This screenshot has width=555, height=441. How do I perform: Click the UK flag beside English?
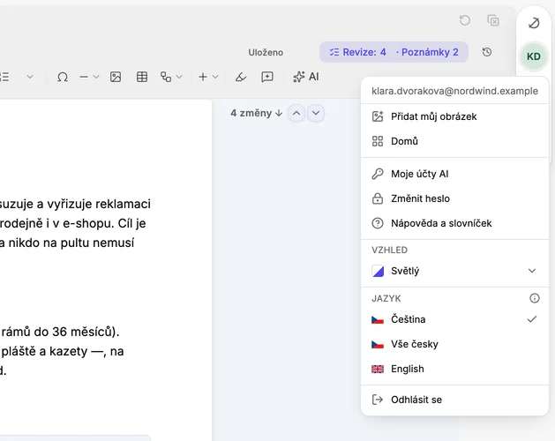click(378, 370)
